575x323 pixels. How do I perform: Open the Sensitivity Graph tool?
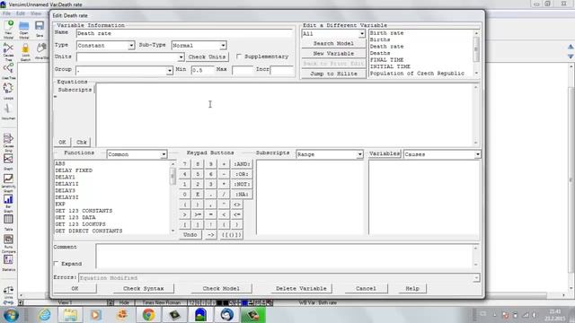pyautogui.click(x=8, y=182)
